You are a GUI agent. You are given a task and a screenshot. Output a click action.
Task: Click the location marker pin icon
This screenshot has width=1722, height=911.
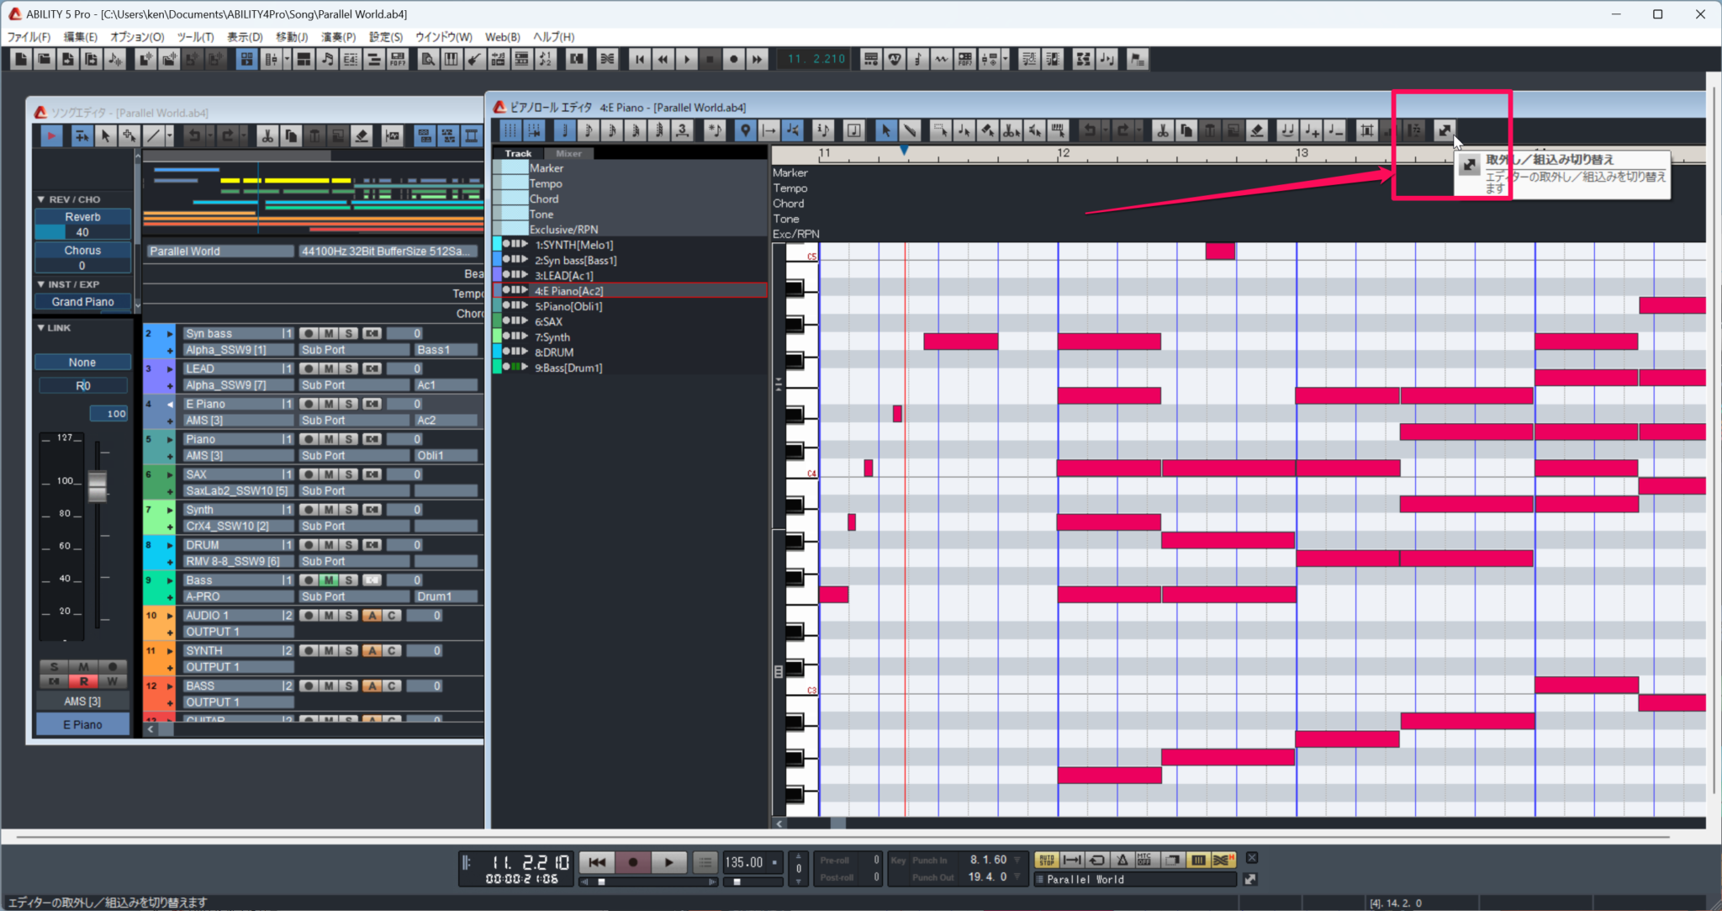[x=745, y=130]
